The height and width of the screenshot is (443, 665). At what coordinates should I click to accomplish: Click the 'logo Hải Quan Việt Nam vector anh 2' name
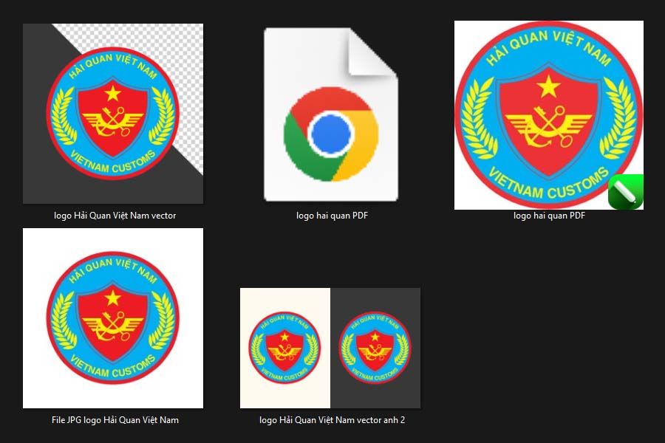(332, 420)
